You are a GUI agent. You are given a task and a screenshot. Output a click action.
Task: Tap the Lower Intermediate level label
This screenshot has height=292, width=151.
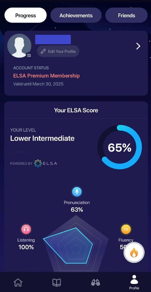point(42,139)
